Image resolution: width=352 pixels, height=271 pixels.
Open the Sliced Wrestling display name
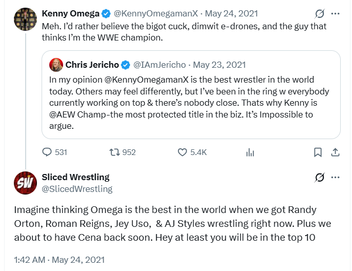click(x=75, y=177)
